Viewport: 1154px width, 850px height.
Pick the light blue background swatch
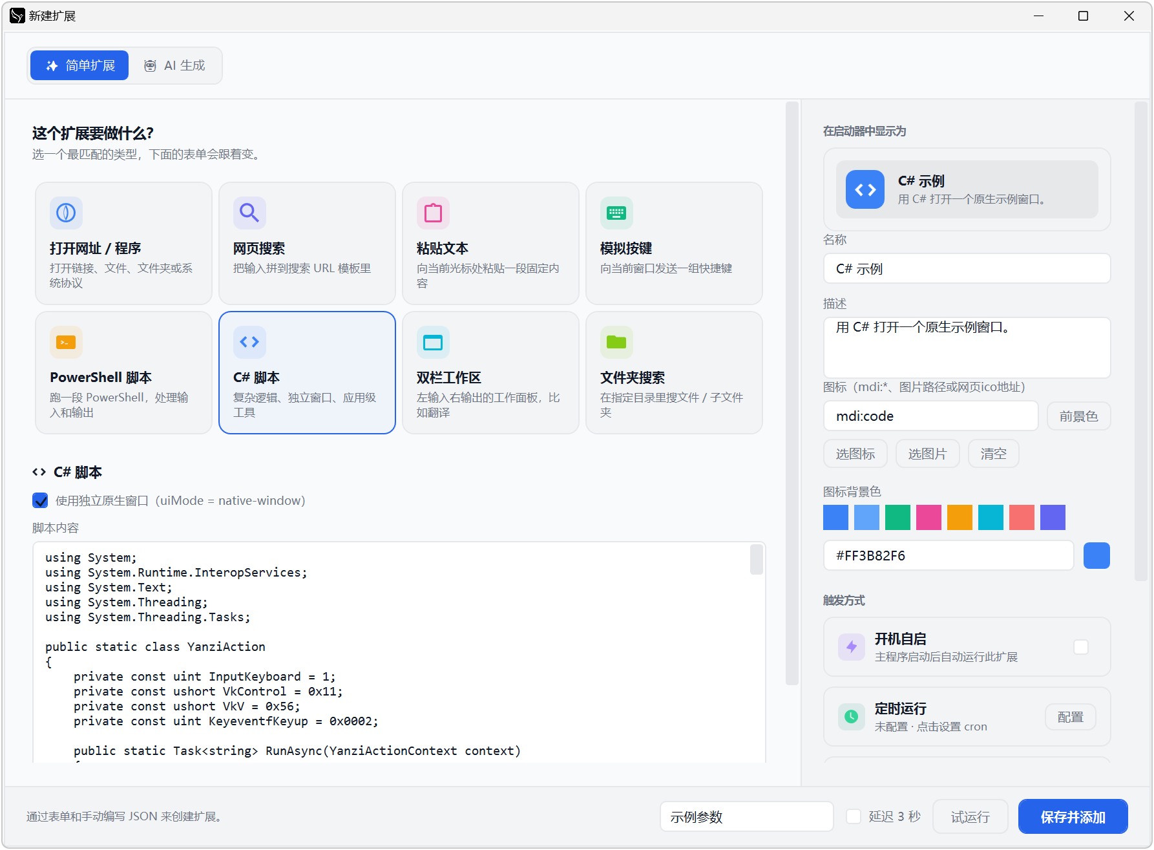point(867,517)
